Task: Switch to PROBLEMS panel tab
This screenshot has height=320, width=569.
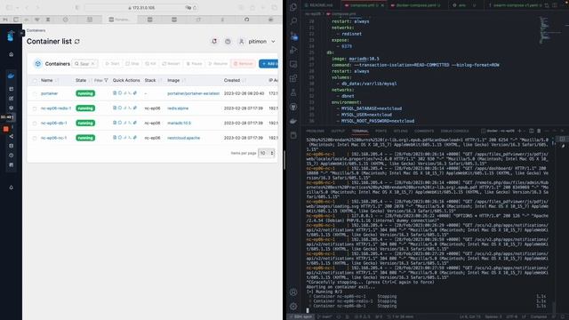Action: pyautogui.click(x=315, y=131)
